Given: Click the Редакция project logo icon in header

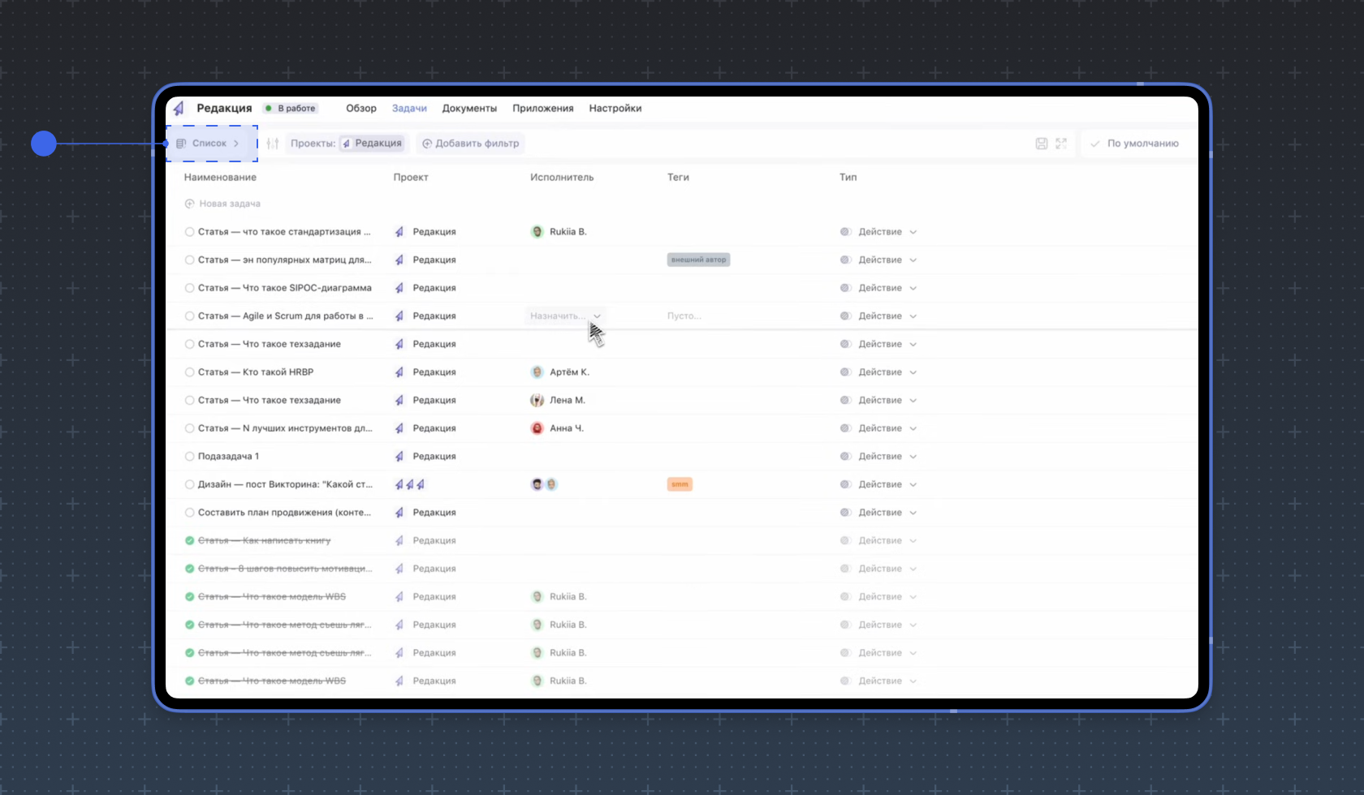Looking at the screenshot, I should click(x=179, y=108).
